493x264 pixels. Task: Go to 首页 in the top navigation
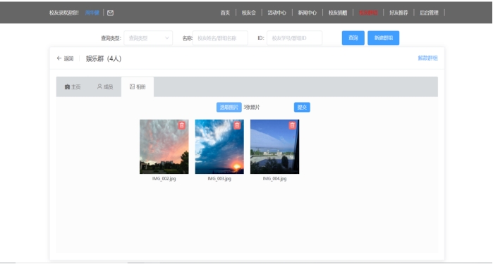225,13
